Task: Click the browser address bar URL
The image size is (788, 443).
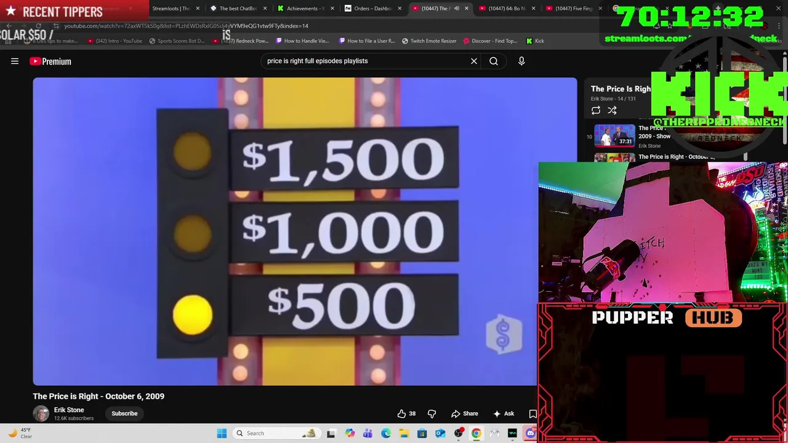Action: [x=186, y=26]
